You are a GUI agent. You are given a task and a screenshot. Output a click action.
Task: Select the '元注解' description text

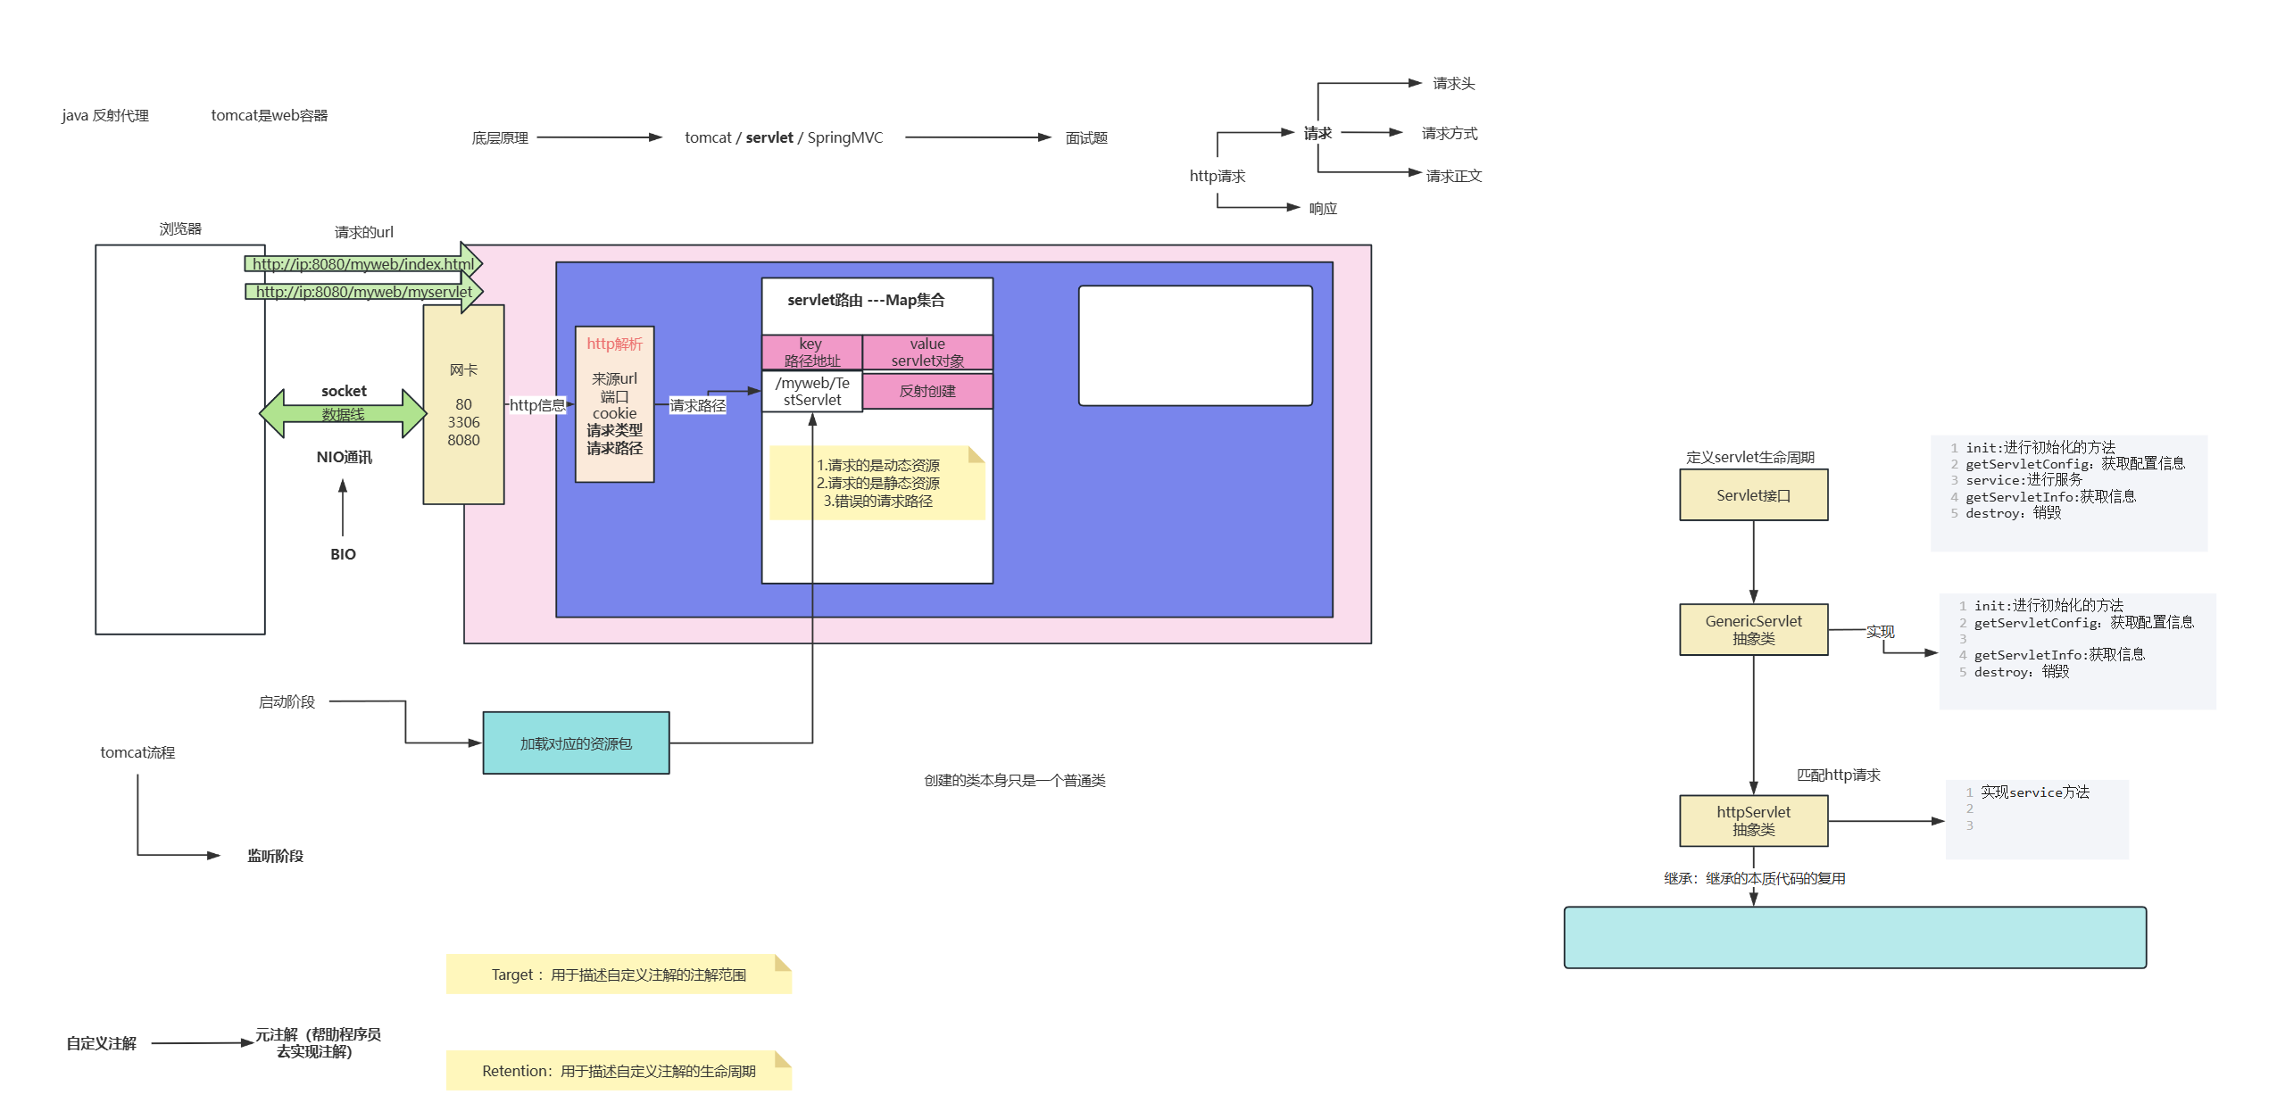318,1043
